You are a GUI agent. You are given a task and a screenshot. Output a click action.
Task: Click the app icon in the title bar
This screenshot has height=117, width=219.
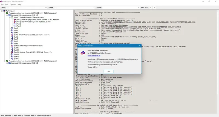tap(1, 2)
